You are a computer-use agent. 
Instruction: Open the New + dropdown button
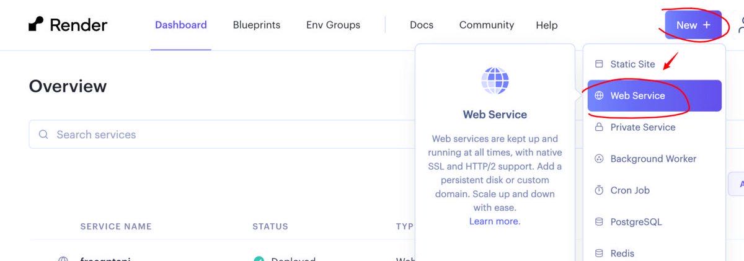point(693,25)
